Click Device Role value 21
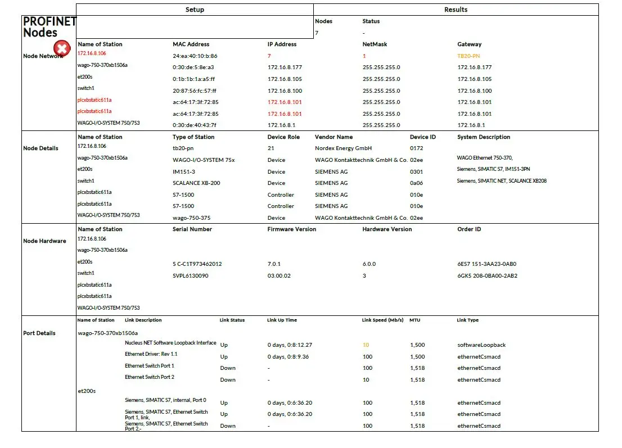 point(271,148)
